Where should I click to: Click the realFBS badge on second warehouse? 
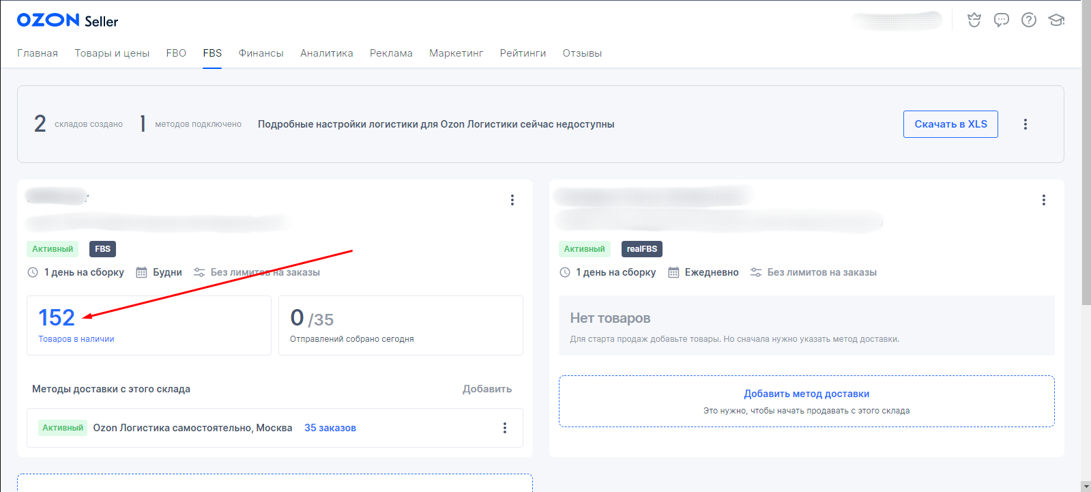(x=642, y=249)
